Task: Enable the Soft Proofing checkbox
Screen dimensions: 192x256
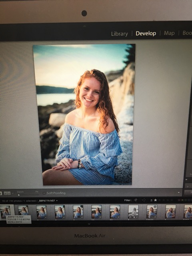Action: tap(44, 193)
